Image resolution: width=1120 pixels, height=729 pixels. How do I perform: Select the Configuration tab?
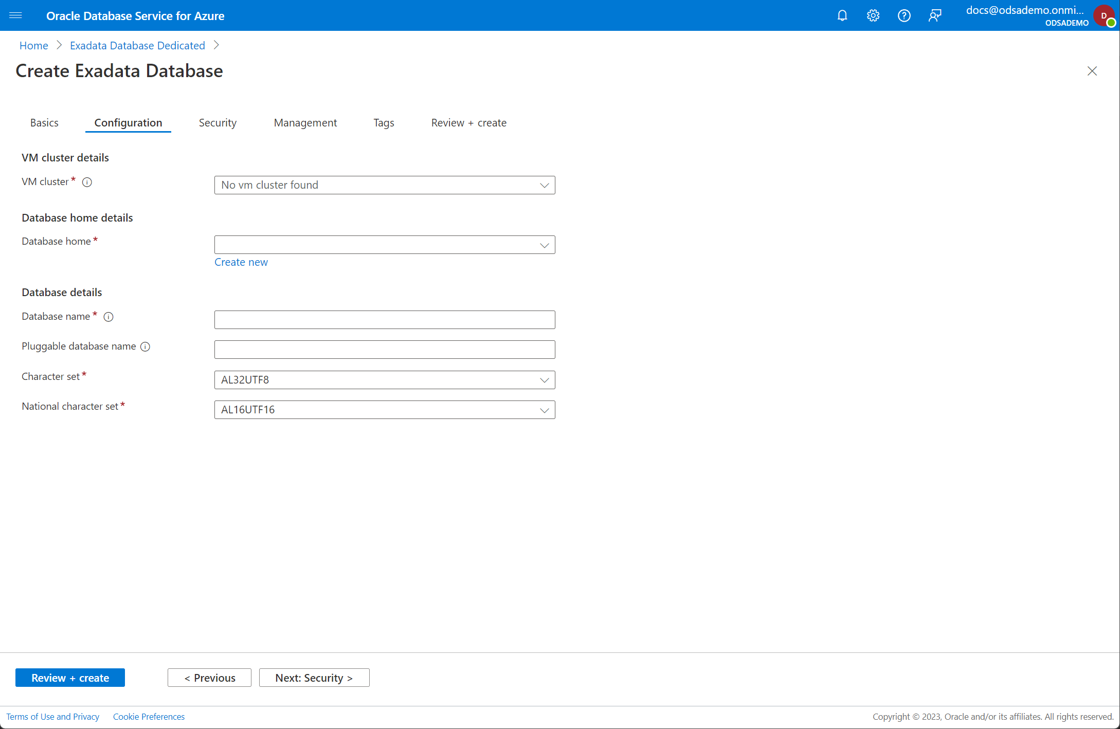coord(128,123)
